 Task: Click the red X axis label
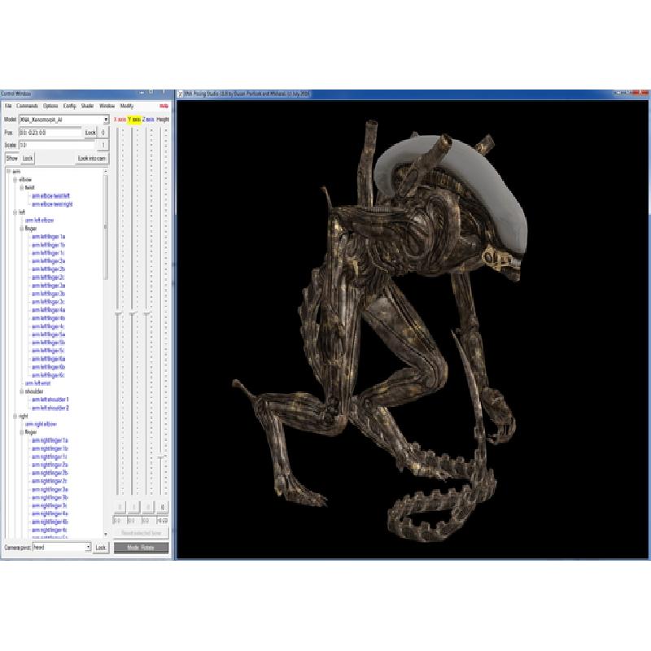coord(120,120)
